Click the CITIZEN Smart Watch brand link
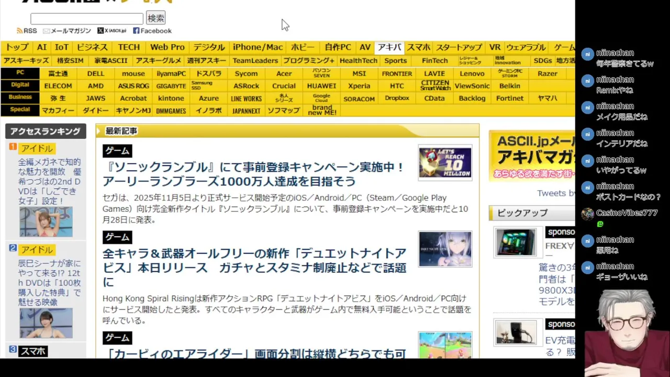 click(435, 86)
